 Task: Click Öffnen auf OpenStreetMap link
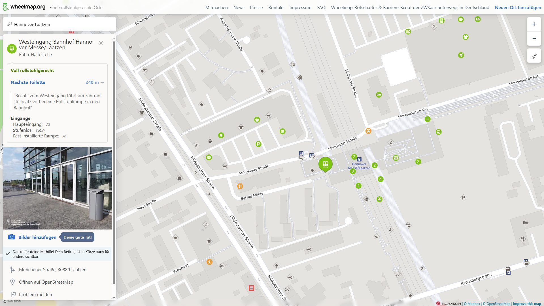click(x=46, y=282)
